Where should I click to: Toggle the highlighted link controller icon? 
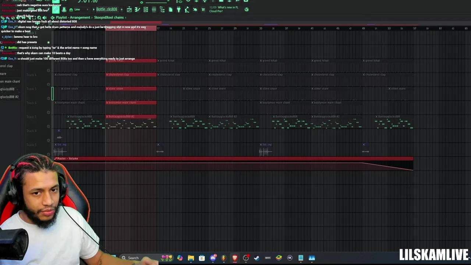pyautogui.click(x=56, y=10)
